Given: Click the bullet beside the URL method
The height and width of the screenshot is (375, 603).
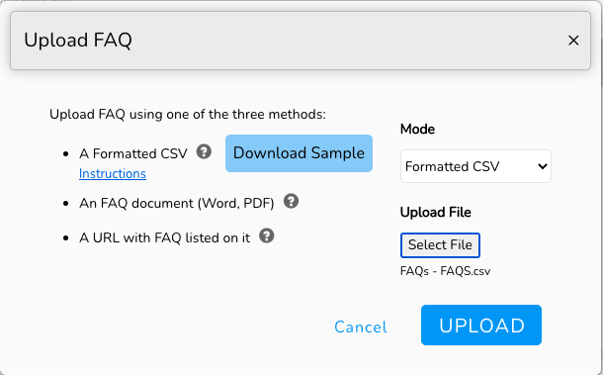Looking at the screenshot, I should pos(65,238).
